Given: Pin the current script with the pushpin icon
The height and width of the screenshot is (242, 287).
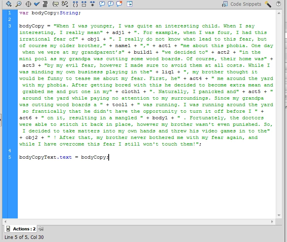Looking at the screenshot, I should (x=41, y=228).
